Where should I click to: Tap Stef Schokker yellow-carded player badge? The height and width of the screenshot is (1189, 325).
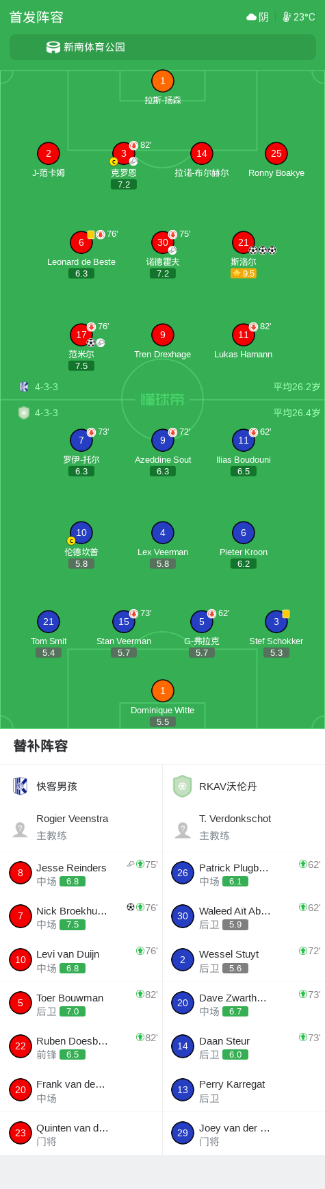pyautogui.click(x=276, y=622)
